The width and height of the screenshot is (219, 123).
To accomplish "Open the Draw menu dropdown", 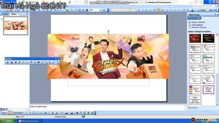I will (x=4, y=113).
